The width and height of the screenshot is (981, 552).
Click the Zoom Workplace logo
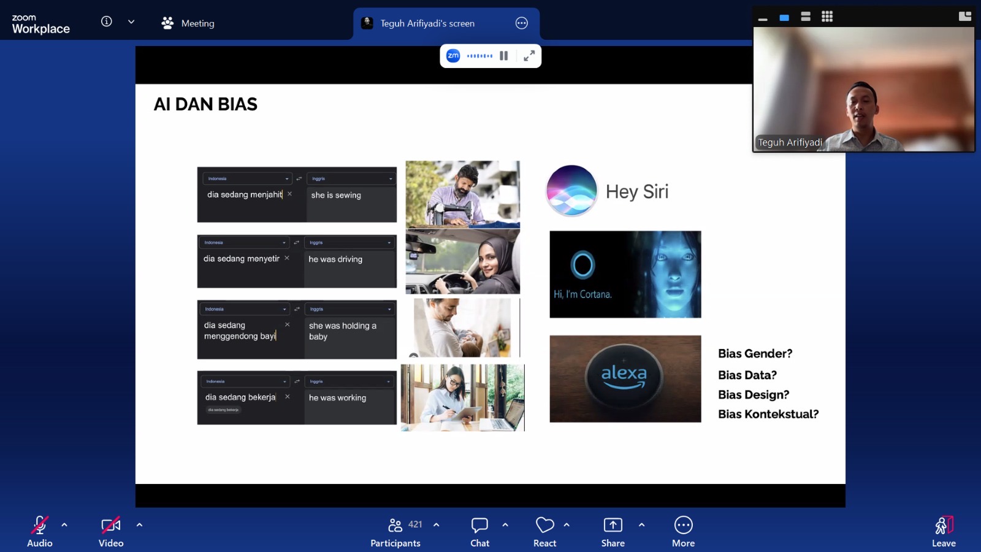pos(40,24)
